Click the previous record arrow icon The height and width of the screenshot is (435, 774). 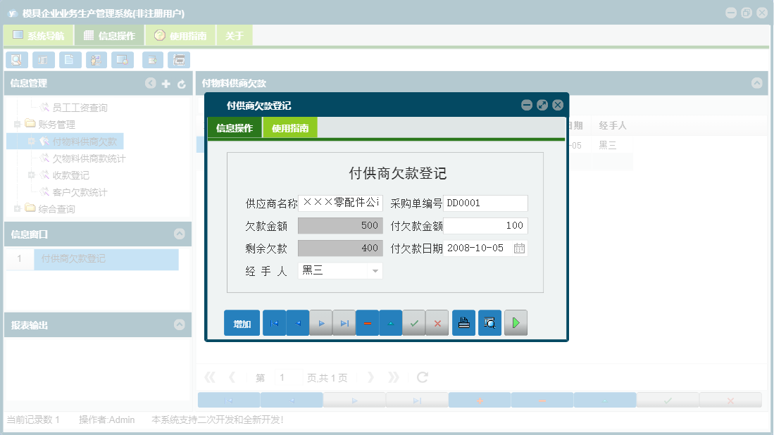click(x=297, y=322)
